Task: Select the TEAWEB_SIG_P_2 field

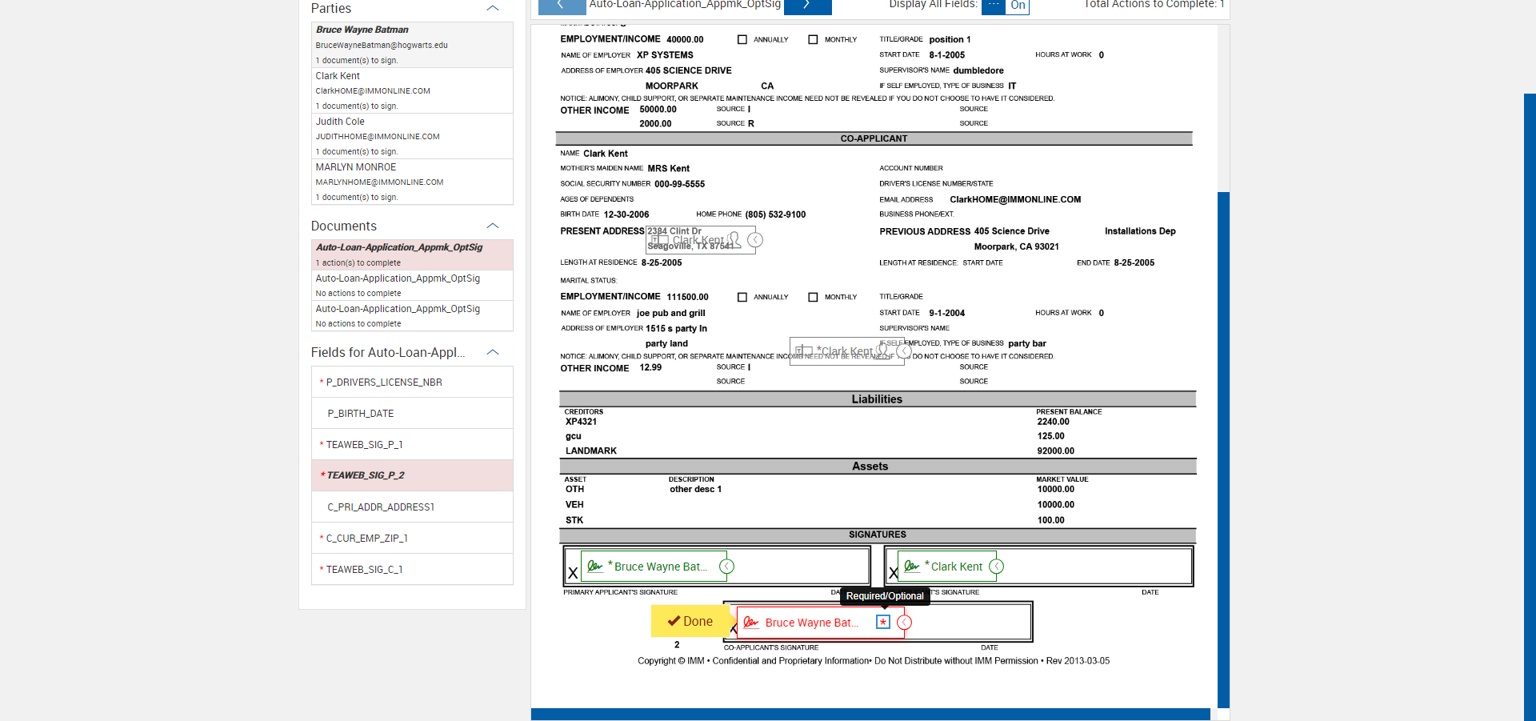Action: [412, 475]
